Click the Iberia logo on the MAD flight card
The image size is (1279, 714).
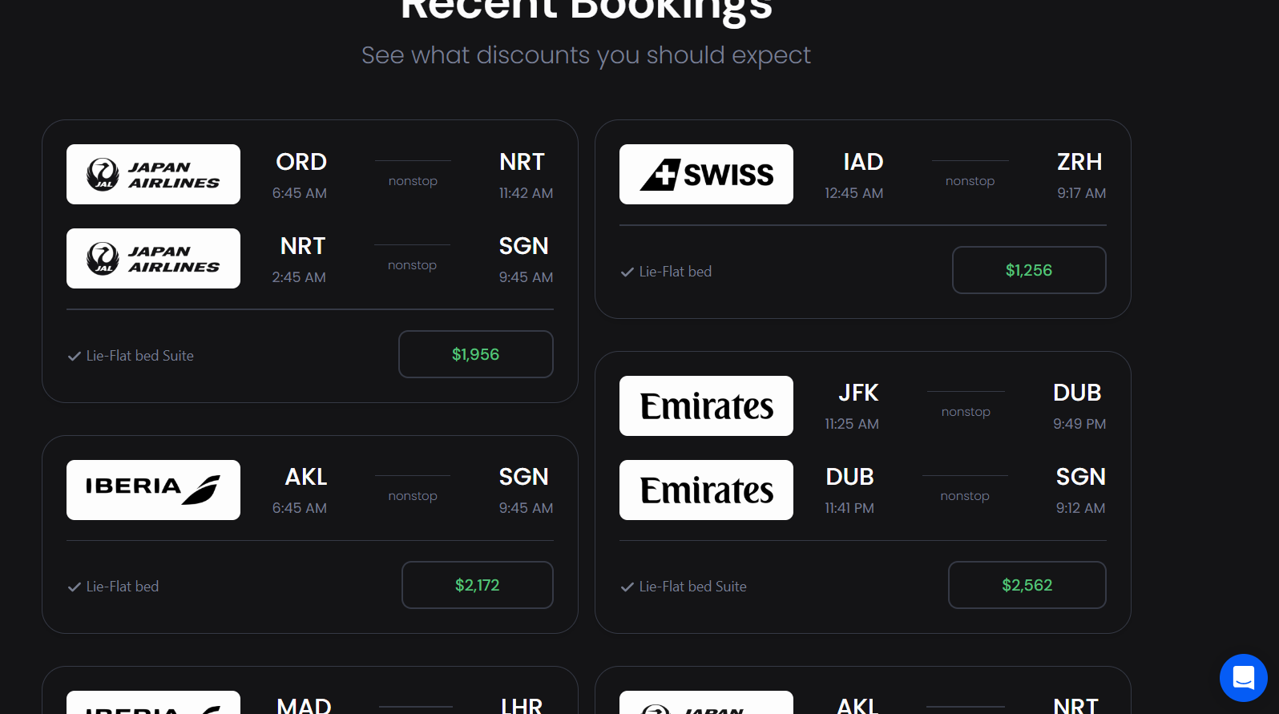click(153, 703)
